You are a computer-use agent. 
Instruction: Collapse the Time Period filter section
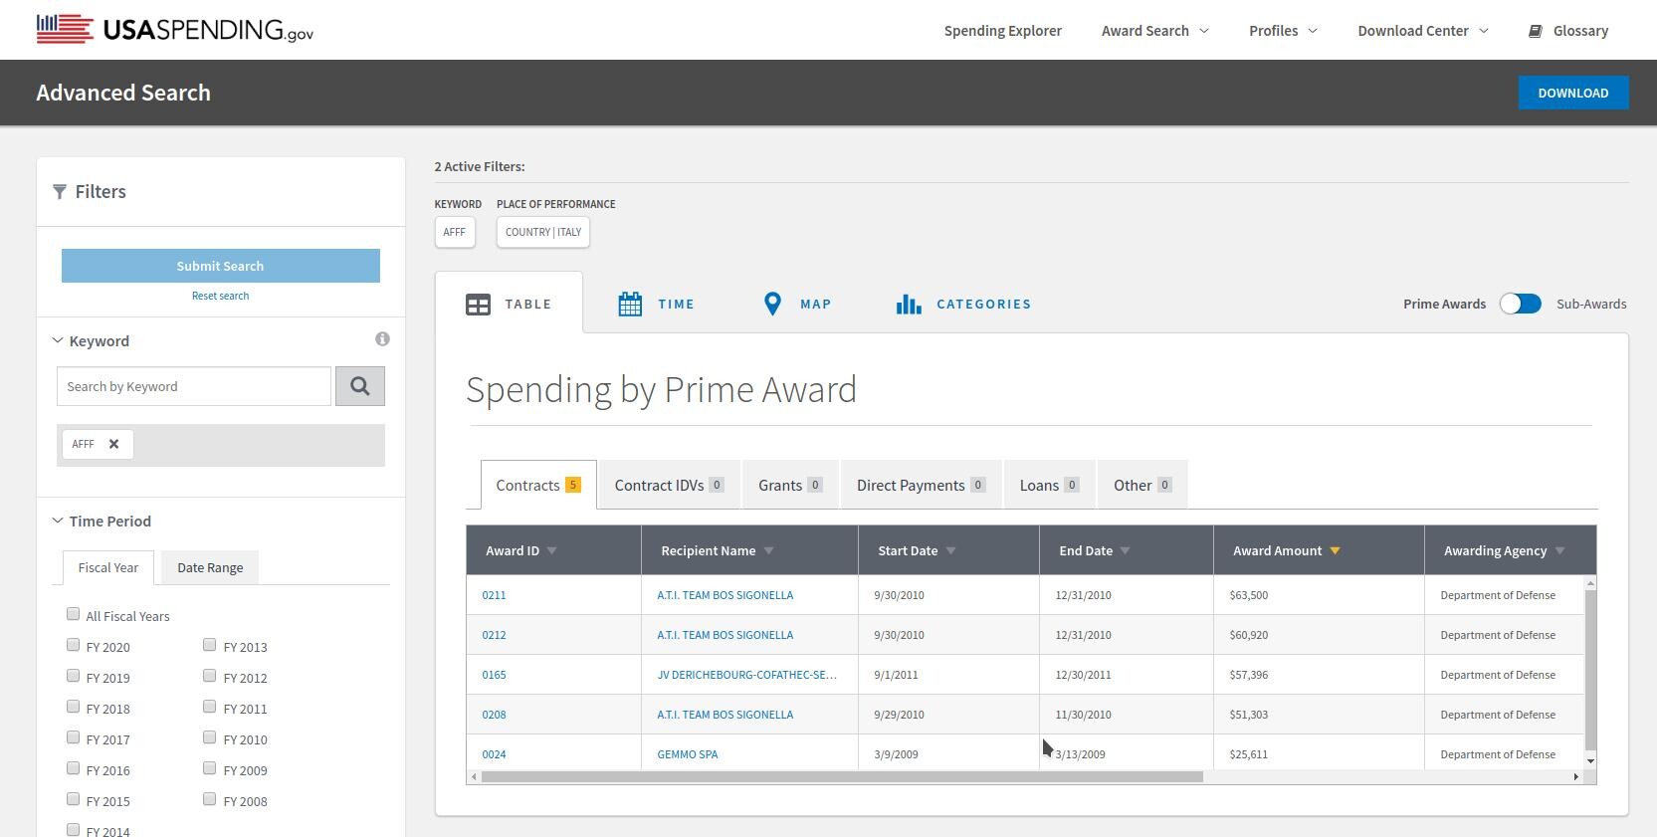pos(58,521)
